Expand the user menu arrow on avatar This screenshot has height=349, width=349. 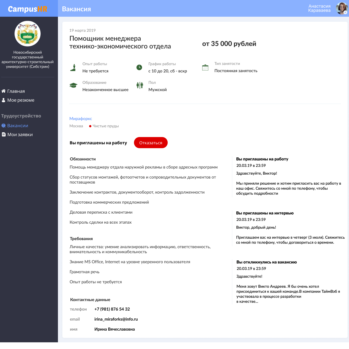[x=345, y=12]
